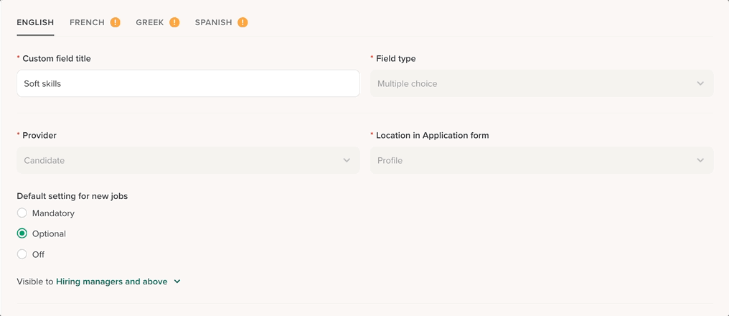The height and width of the screenshot is (316, 729).
Task: Go to the SPANISH language tab
Action: click(213, 22)
